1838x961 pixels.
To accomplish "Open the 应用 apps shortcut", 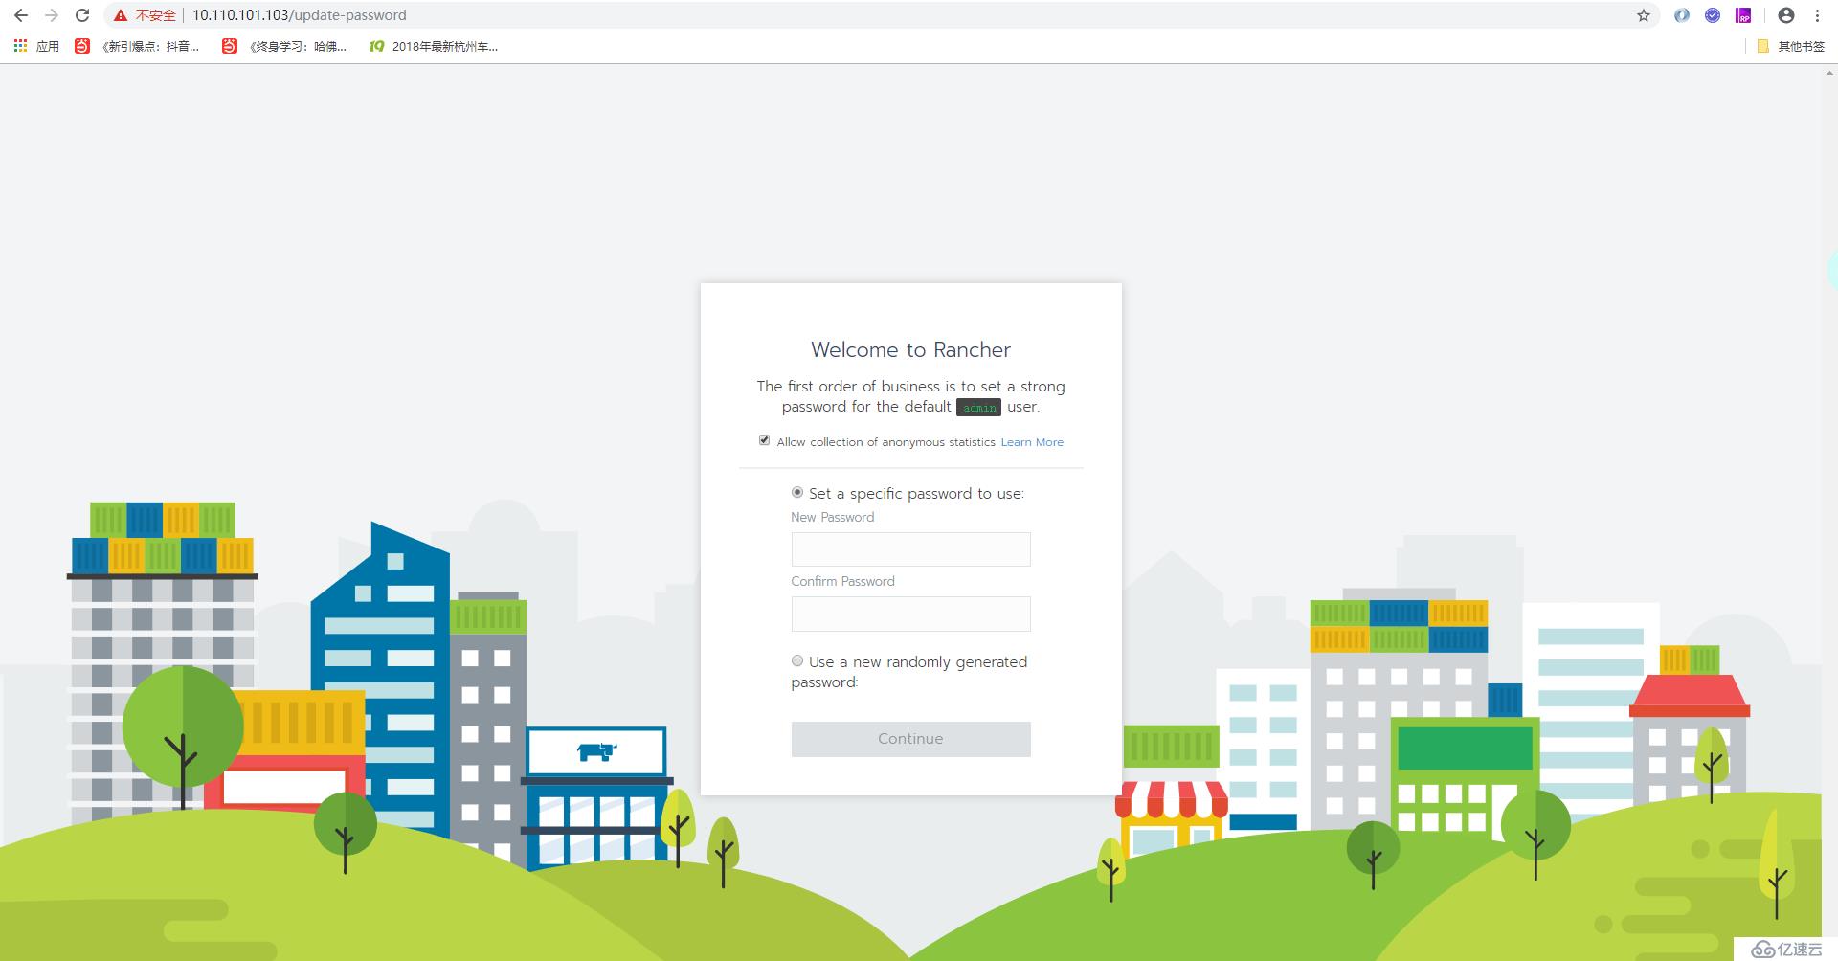I will click(x=36, y=46).
